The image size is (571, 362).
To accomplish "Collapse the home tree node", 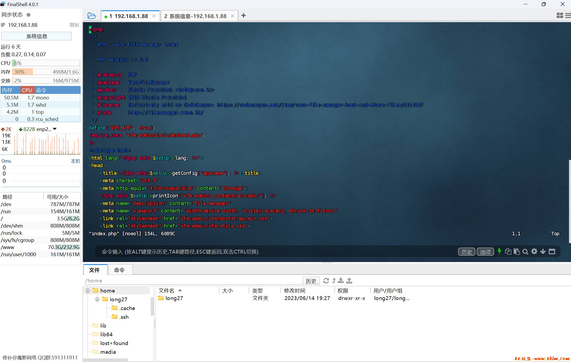I will pyautogui.click(x=88, y=291).
